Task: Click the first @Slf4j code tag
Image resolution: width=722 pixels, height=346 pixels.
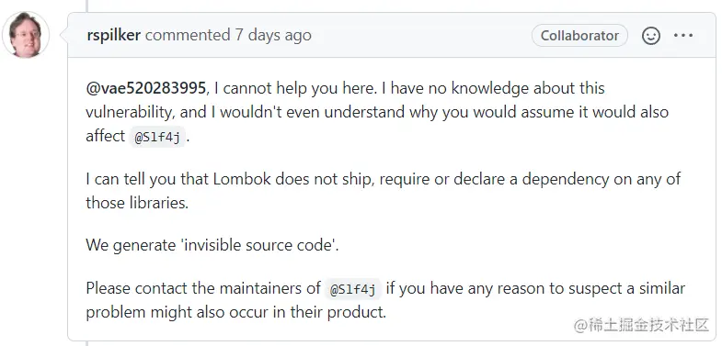Action: click(x=157, y=137)
